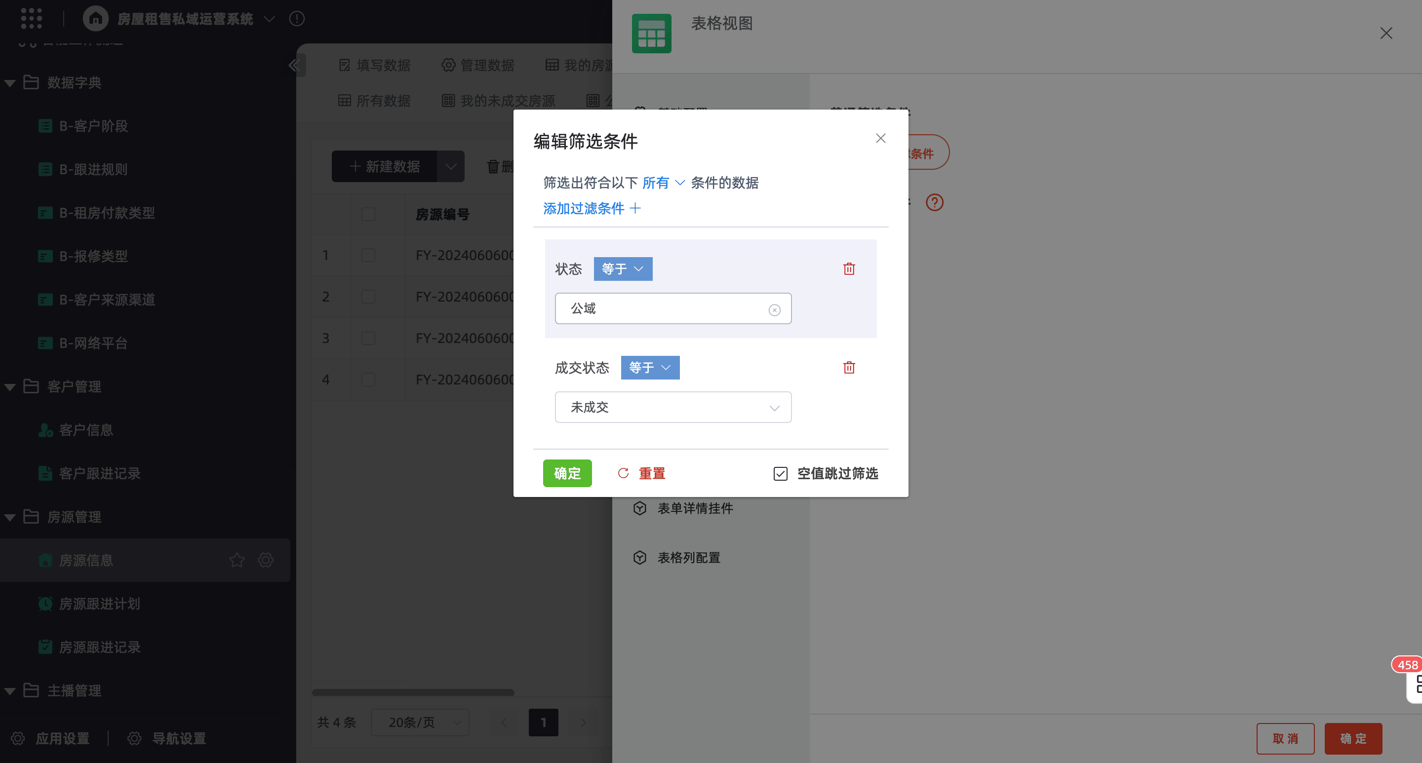Toggle the 空值跳过筛选 checkbox
The width and height of the screenshot is (1422, 763).
coord(780,473)
